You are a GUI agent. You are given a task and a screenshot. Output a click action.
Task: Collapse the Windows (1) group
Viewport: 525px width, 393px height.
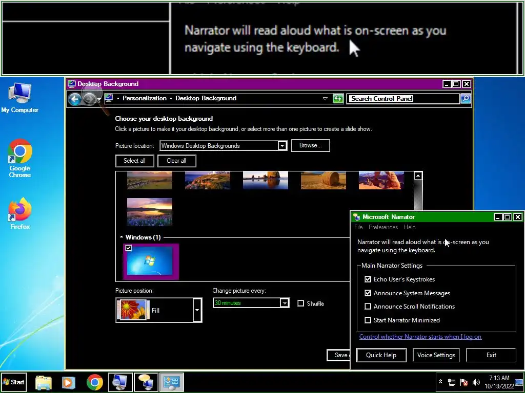[121, 237]
